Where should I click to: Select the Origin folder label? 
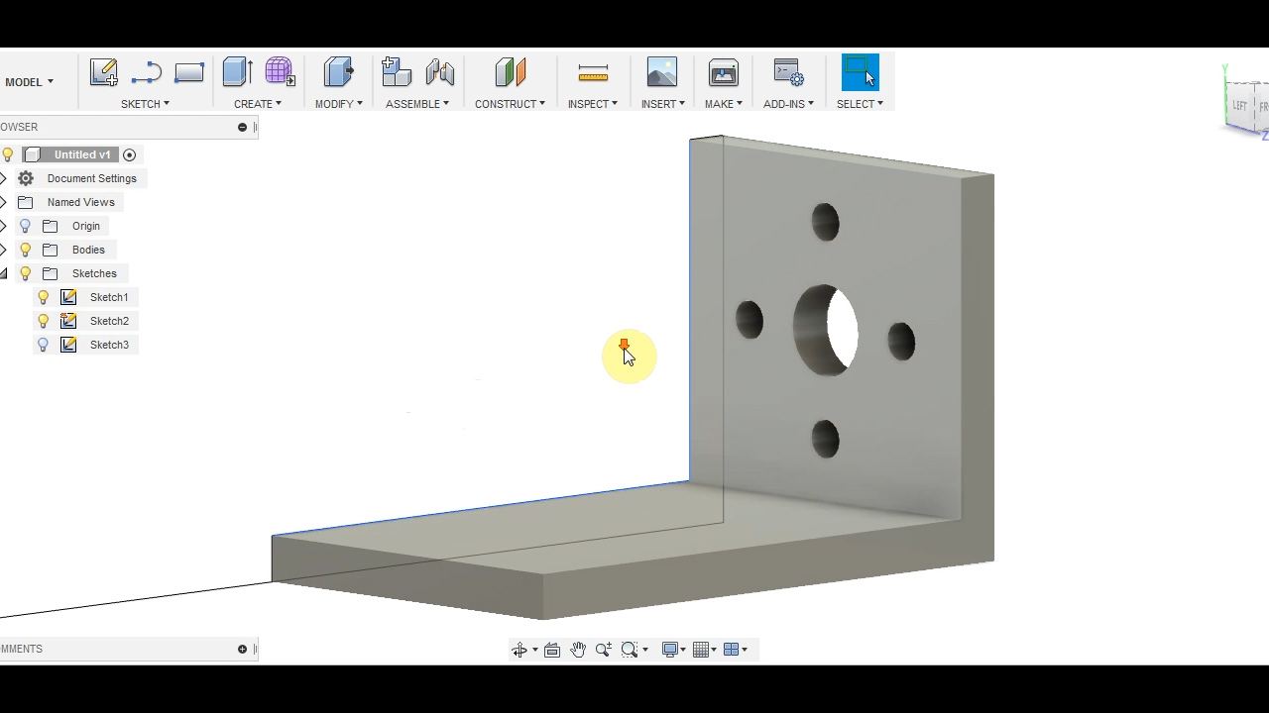(86, 226)
